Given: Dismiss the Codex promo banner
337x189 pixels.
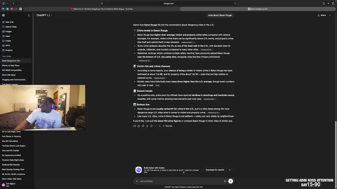Looking at the screenshot, I should (230, 170).
